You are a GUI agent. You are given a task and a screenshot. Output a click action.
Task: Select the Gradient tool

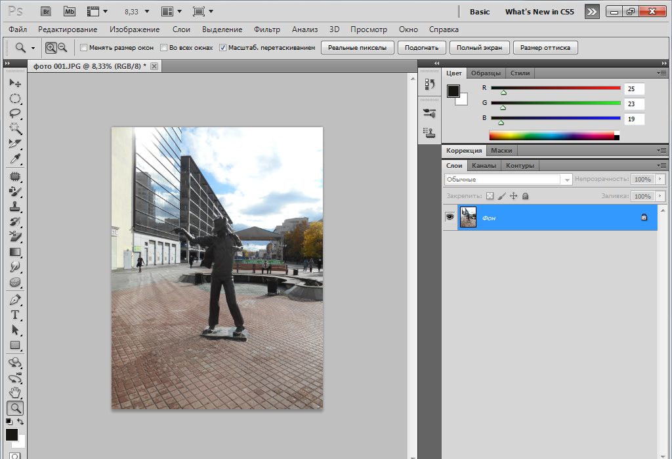click(15, 252)
